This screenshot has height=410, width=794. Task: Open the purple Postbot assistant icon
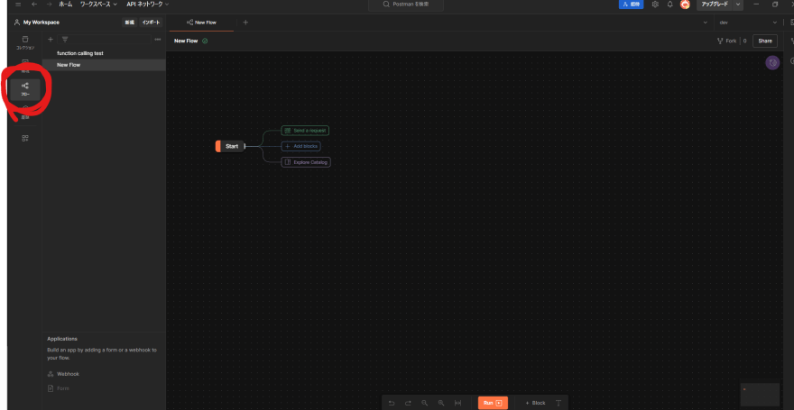(772, 63)
